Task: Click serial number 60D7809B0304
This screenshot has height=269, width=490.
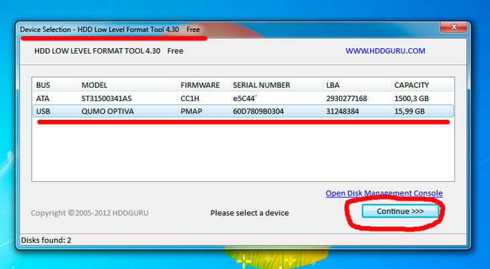Action: (x=258, y=111)
